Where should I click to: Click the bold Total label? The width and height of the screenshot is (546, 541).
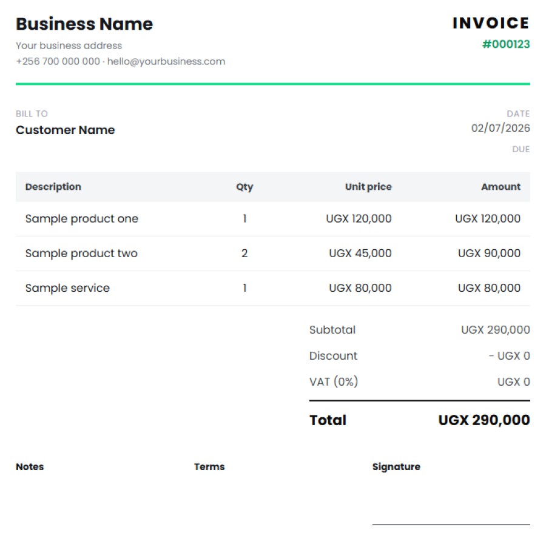328,420
